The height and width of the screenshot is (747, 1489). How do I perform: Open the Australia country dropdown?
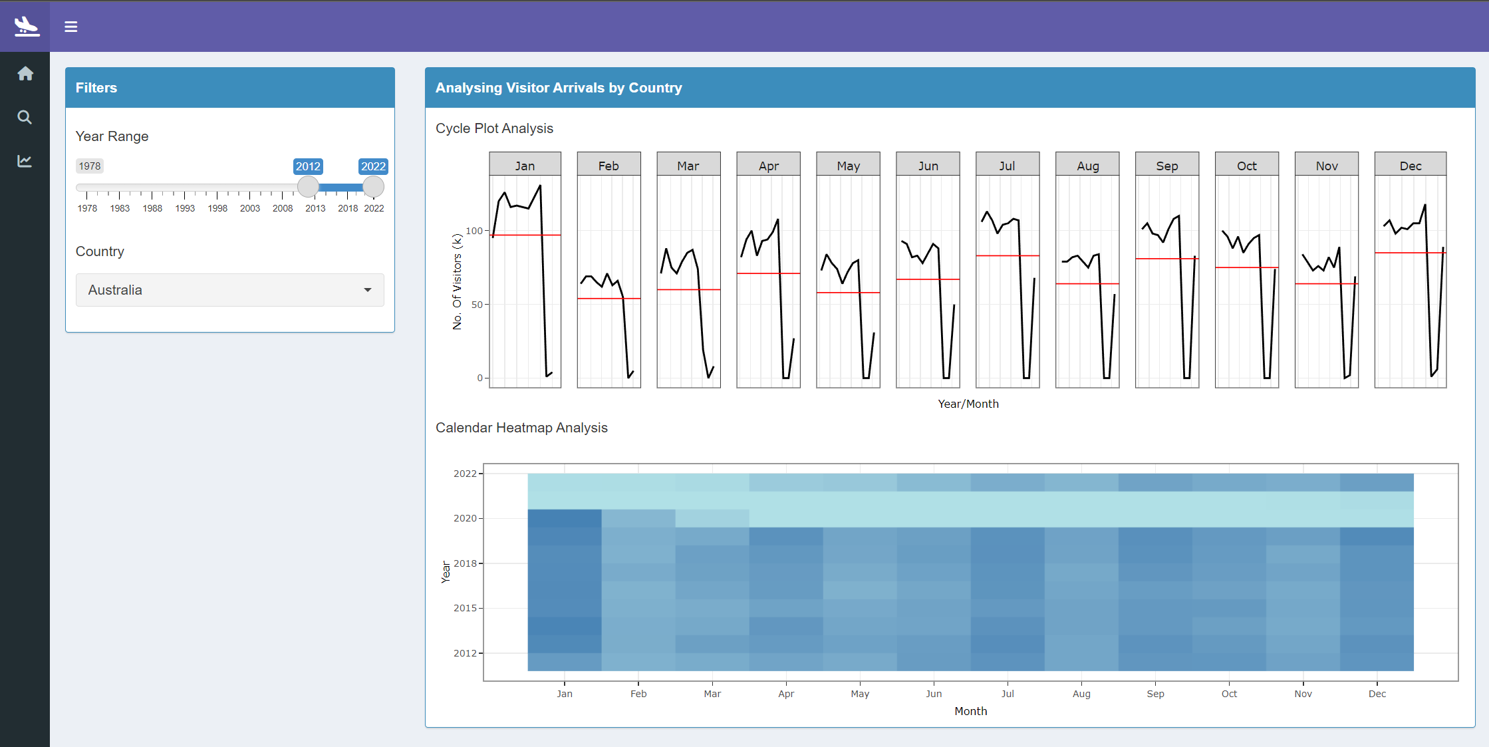(229, 290)
